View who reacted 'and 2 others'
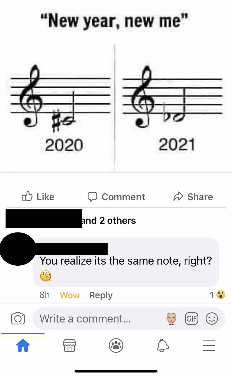The width and height of the screenshot is (232, 377). coord(108,220)
